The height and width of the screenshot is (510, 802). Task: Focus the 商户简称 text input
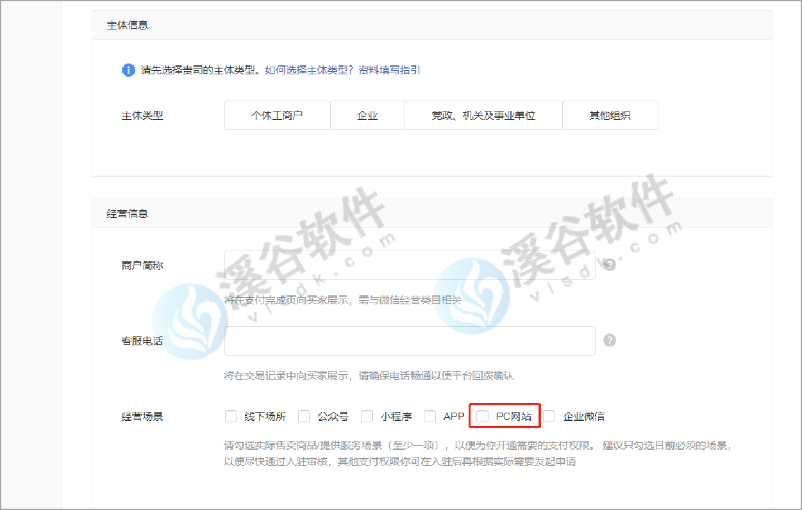(x=409, y=265)
